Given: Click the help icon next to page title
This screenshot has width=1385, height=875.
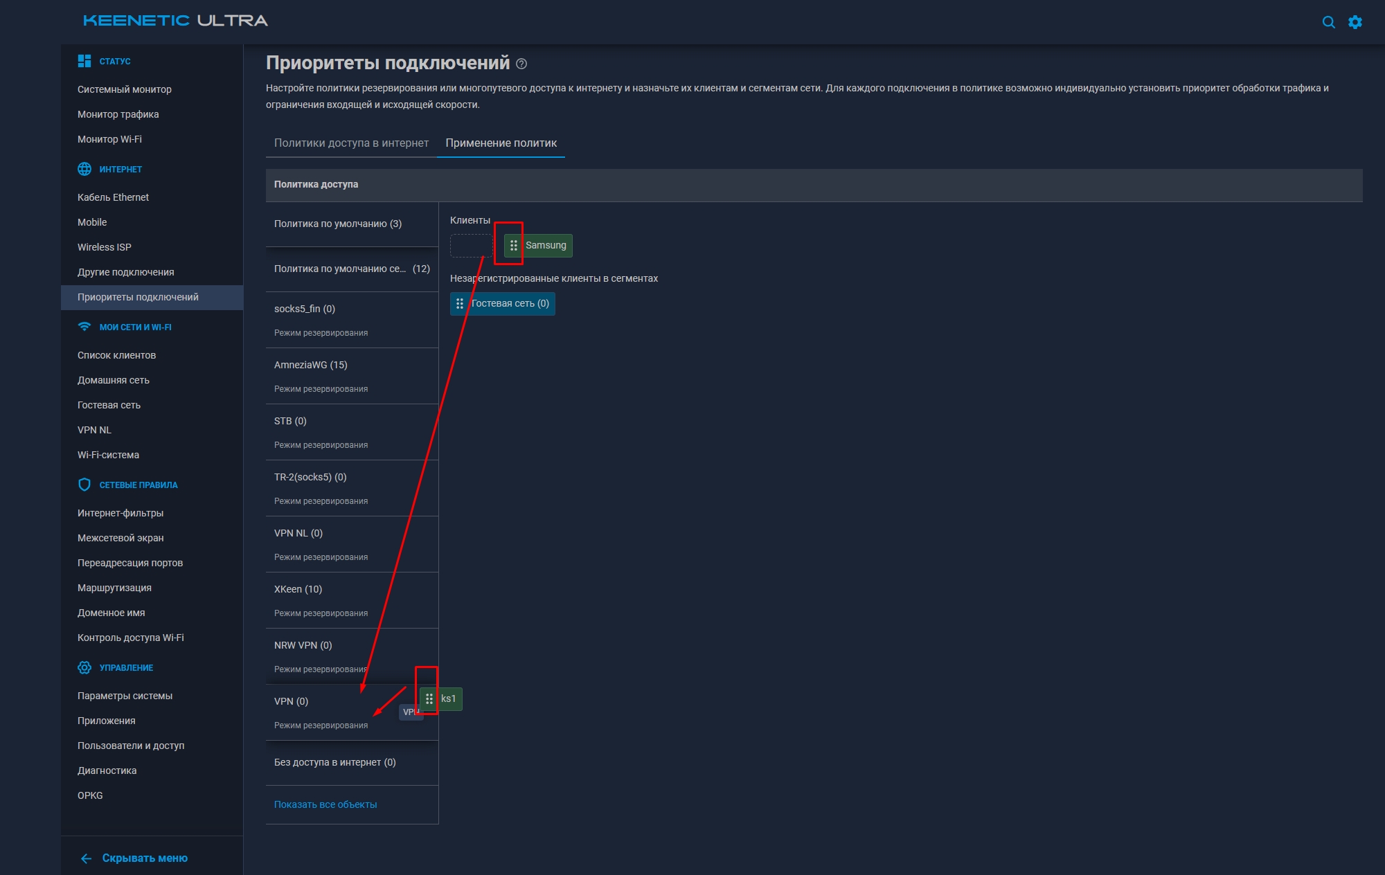Looking at the screenshot, I should 521,64.
